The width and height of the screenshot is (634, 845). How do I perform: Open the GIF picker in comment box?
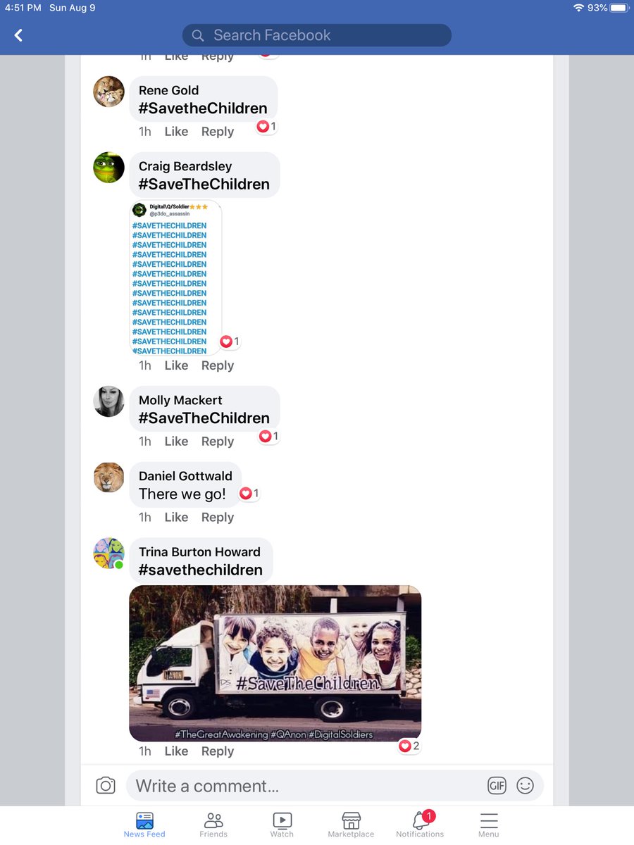tap(497, 786)
